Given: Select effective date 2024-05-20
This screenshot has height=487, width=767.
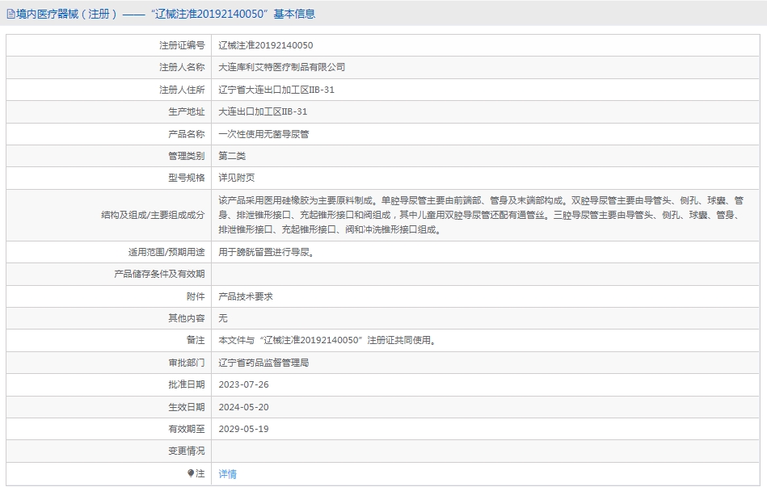Looking at the screenshot, I should click(x=243, y=407).
